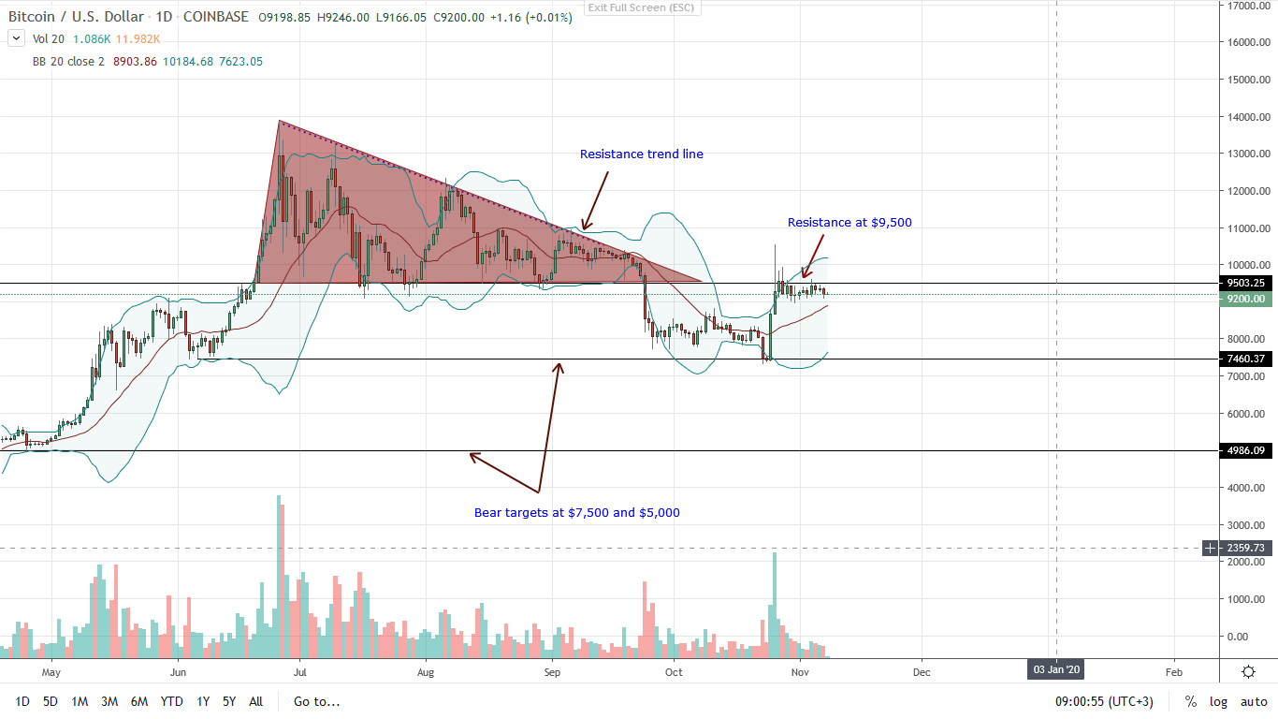Select the 1D time range
The width and height of the screenshot is (1278, 719).
(22, 701)
